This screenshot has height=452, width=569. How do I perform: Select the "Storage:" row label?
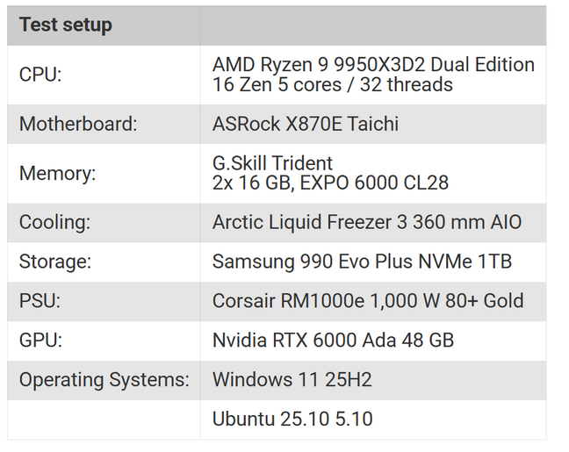click(54, 262)
